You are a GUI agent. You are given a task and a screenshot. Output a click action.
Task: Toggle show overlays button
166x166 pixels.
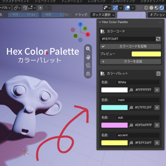[127, 8]
